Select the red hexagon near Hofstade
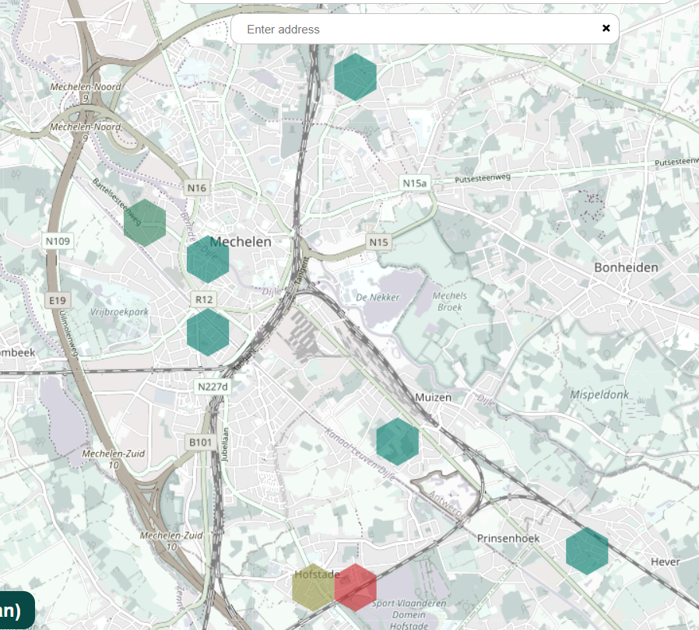Image resolution: width=699 pixels, height=630 pixels. [355, 587]
